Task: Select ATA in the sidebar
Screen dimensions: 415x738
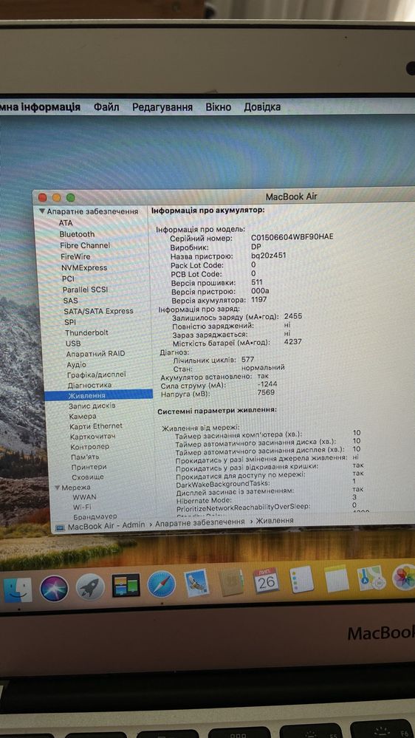Action: [x=66, y=222]
